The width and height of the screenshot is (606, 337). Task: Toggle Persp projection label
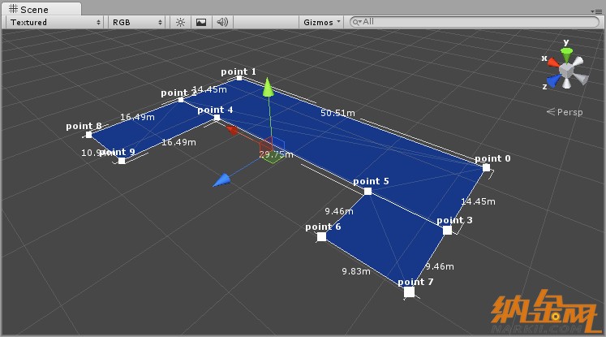565,112
